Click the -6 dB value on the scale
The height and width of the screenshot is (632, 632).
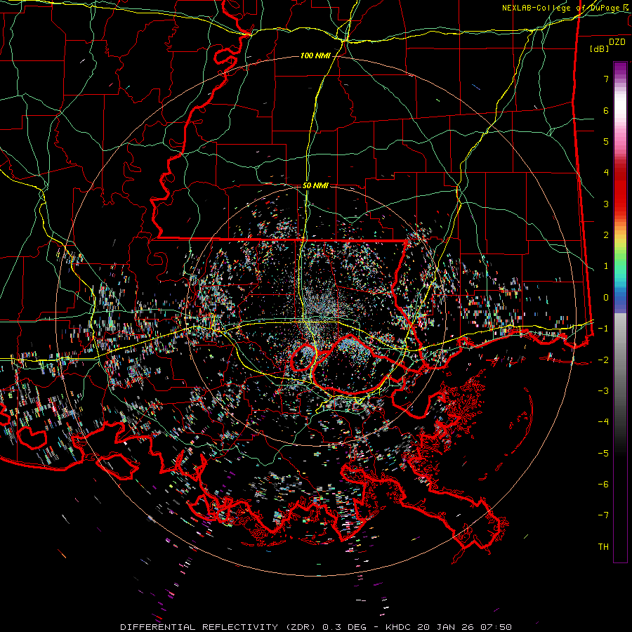(603, 485)
